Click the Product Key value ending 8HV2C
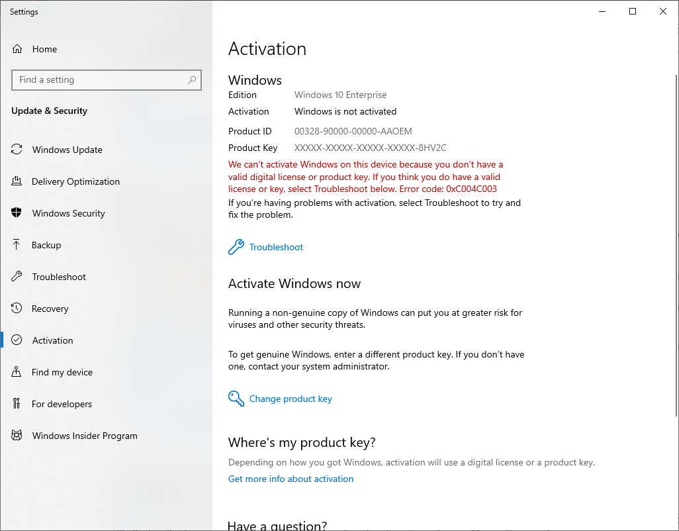The image size is (679, 531). [370, 148]
